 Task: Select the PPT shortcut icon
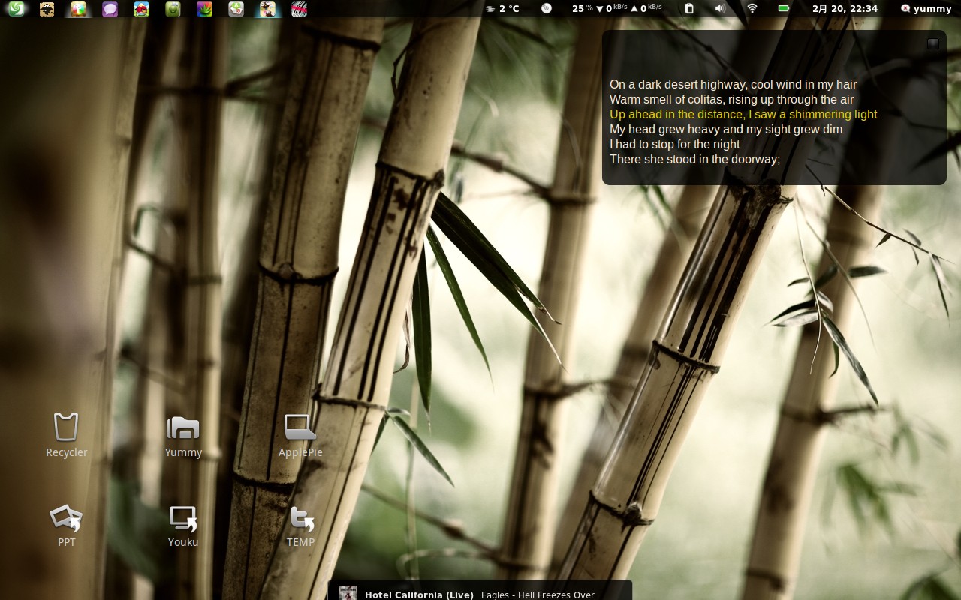(x=66, y=526)
